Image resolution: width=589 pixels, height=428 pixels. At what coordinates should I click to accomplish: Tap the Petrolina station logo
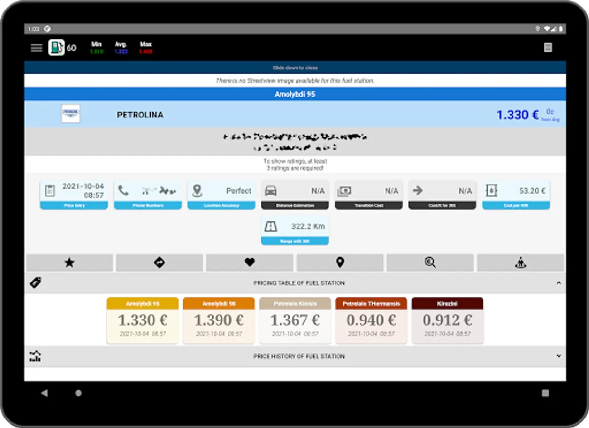click(71, 114)
